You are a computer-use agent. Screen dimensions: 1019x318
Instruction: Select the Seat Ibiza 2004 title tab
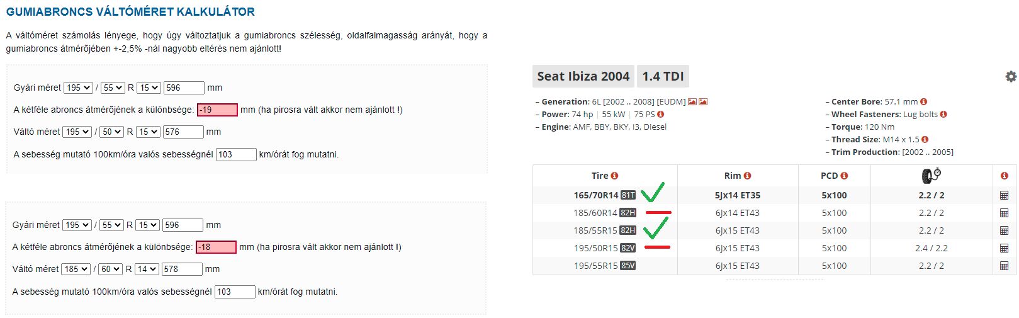(x=583, y=76)
